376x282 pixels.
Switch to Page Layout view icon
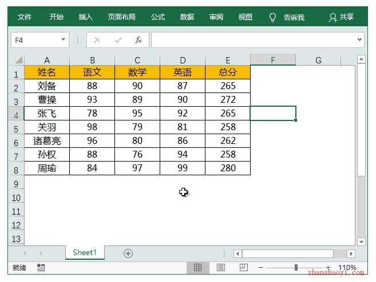click(x=220, y=267)
